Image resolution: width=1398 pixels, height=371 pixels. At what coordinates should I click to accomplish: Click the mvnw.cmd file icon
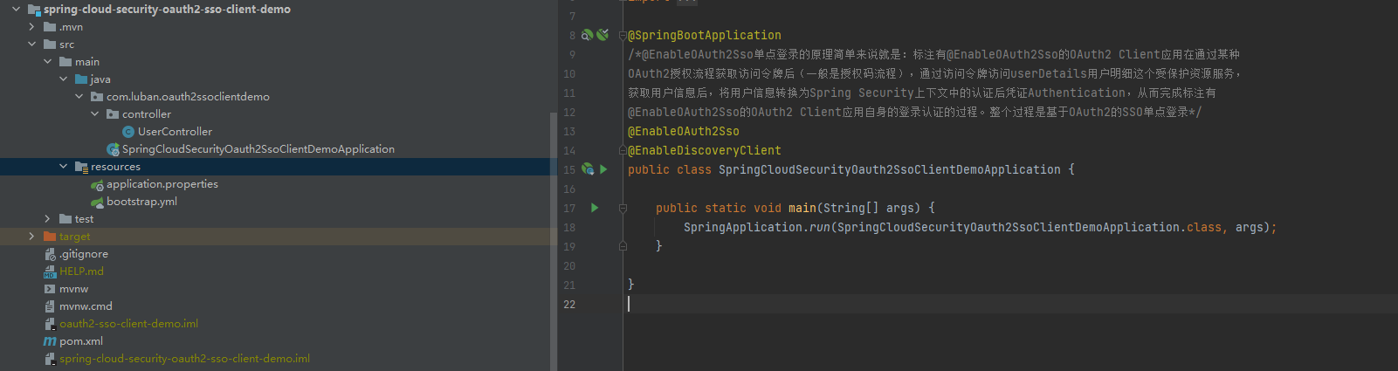pyautogui.click(x=50, y=306)
